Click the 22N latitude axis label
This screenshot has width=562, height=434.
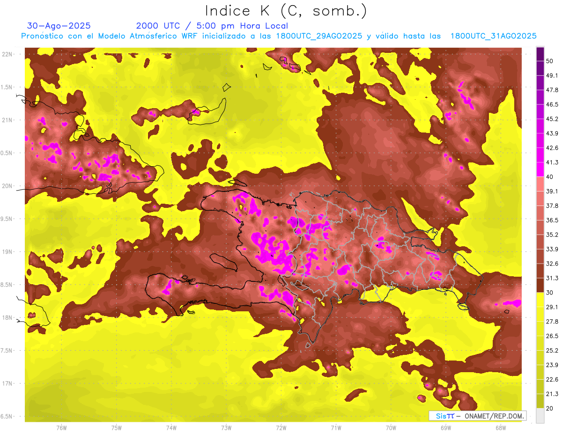point(7,54)
